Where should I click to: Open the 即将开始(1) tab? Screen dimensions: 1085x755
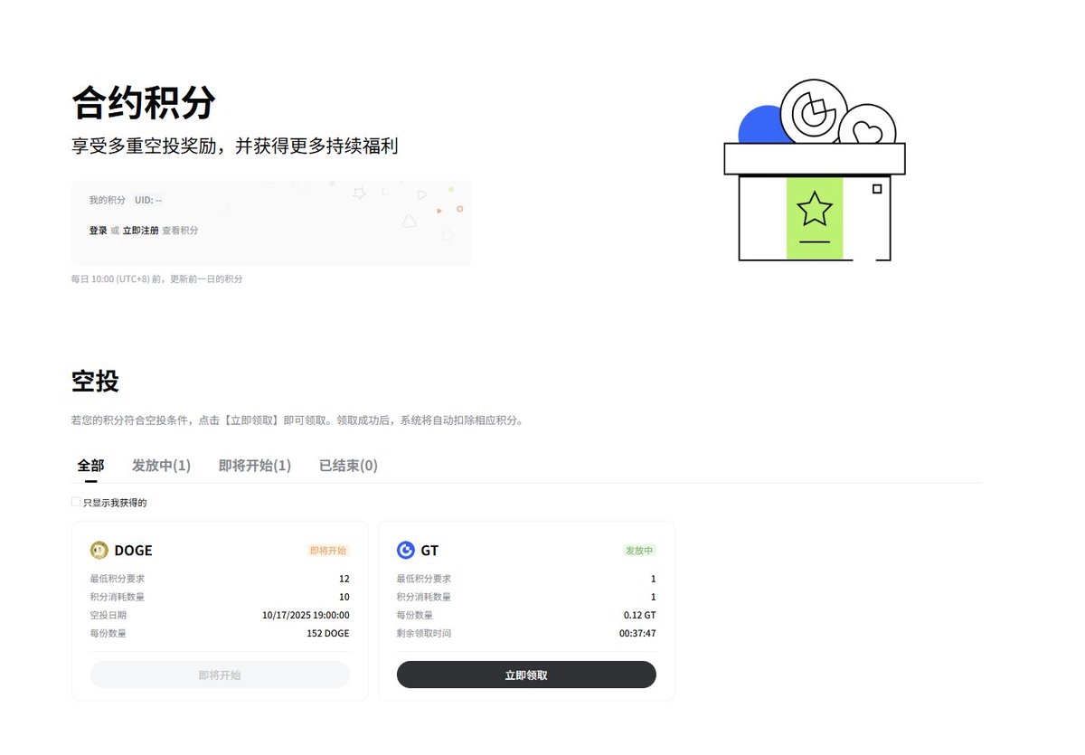click(255, 466)
